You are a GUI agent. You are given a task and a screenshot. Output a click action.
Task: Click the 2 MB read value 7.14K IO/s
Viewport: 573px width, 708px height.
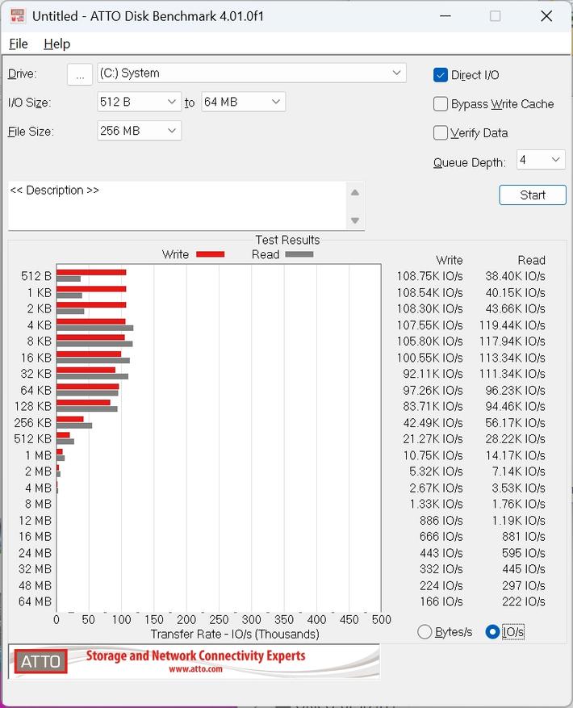tap(518, 471)
